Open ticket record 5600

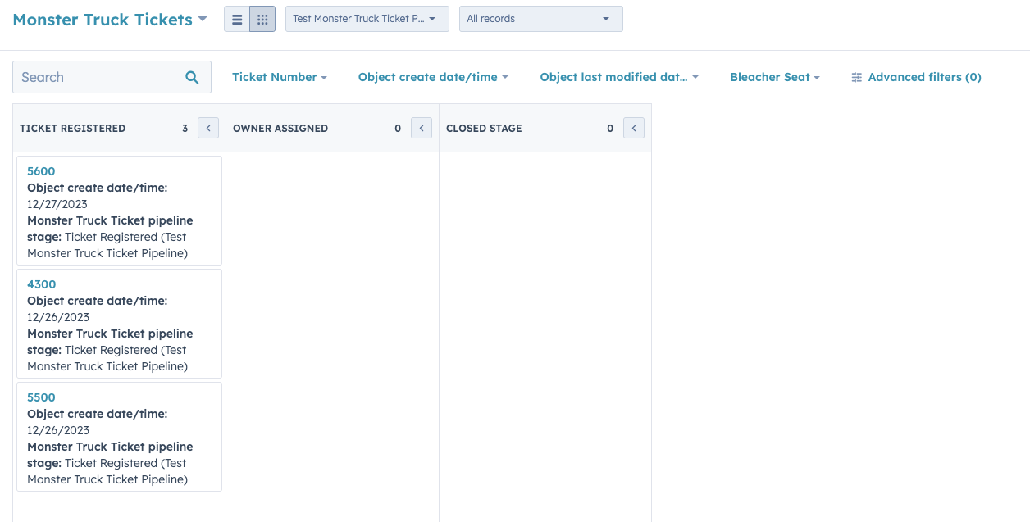tap(41, 171)
